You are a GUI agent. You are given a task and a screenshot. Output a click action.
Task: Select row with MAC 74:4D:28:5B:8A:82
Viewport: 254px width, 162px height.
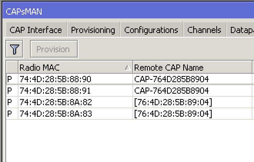click(x=130, y=102)
